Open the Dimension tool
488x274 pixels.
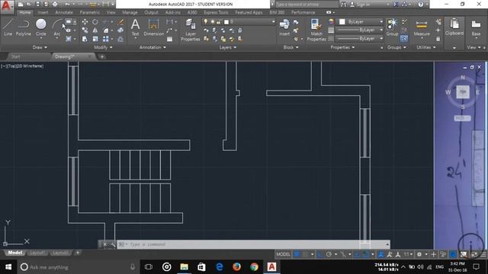tap(153, 27)
